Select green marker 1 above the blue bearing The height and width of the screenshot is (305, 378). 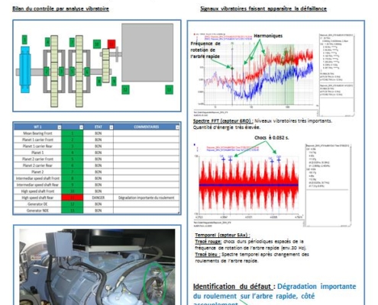coord(24,40)
